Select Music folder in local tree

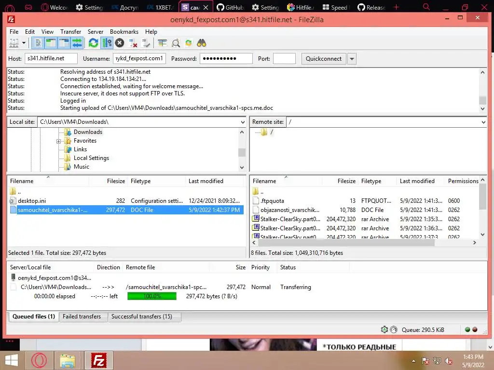(x=81, y=167)
